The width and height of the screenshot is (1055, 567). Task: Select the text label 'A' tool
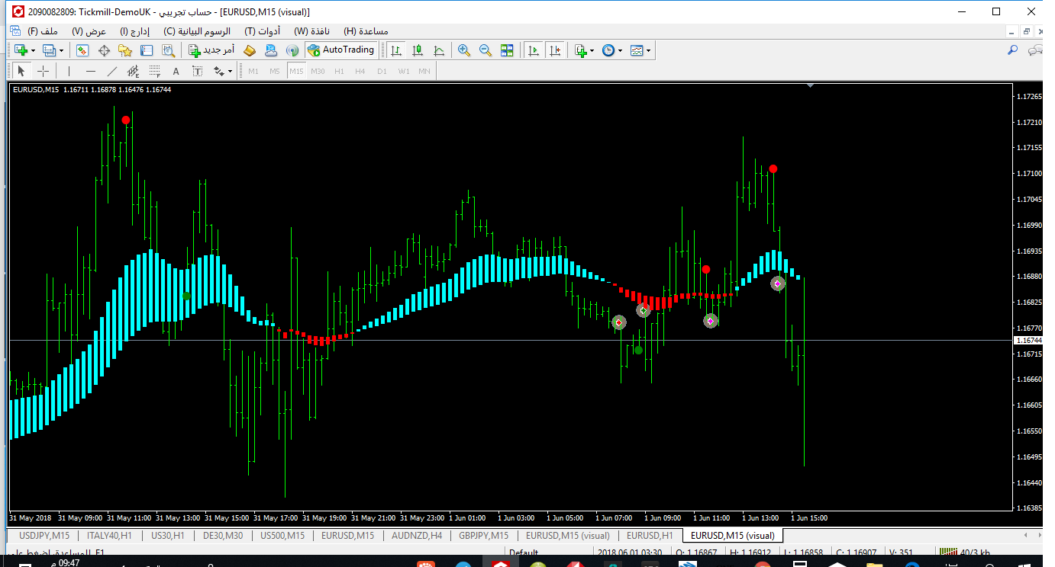[176, 71]
